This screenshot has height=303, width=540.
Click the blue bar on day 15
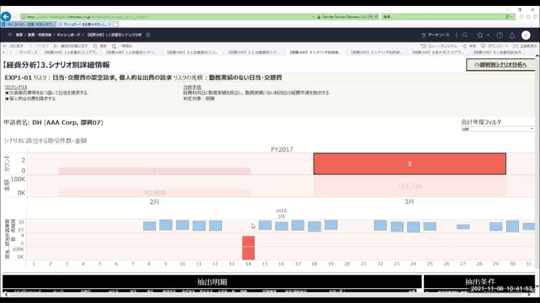coord(265,225)
